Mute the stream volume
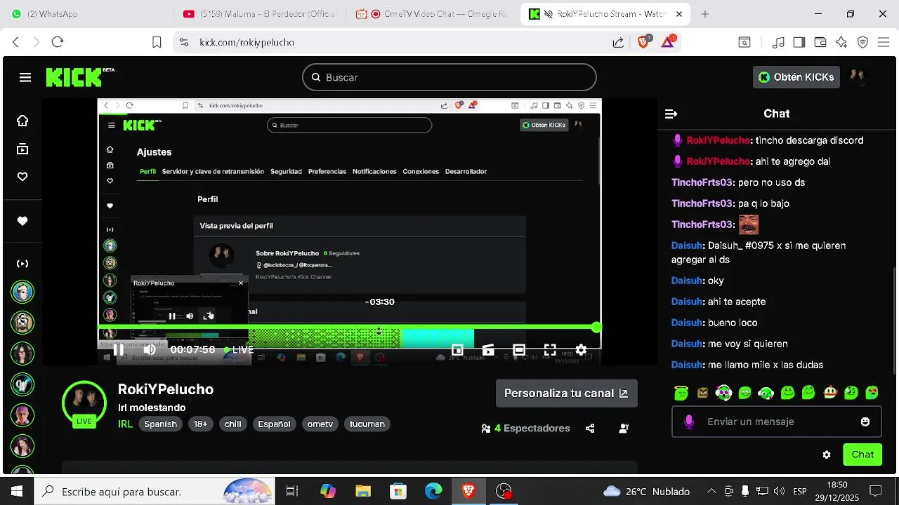899x505 pixels. click(x=150, y=349)
